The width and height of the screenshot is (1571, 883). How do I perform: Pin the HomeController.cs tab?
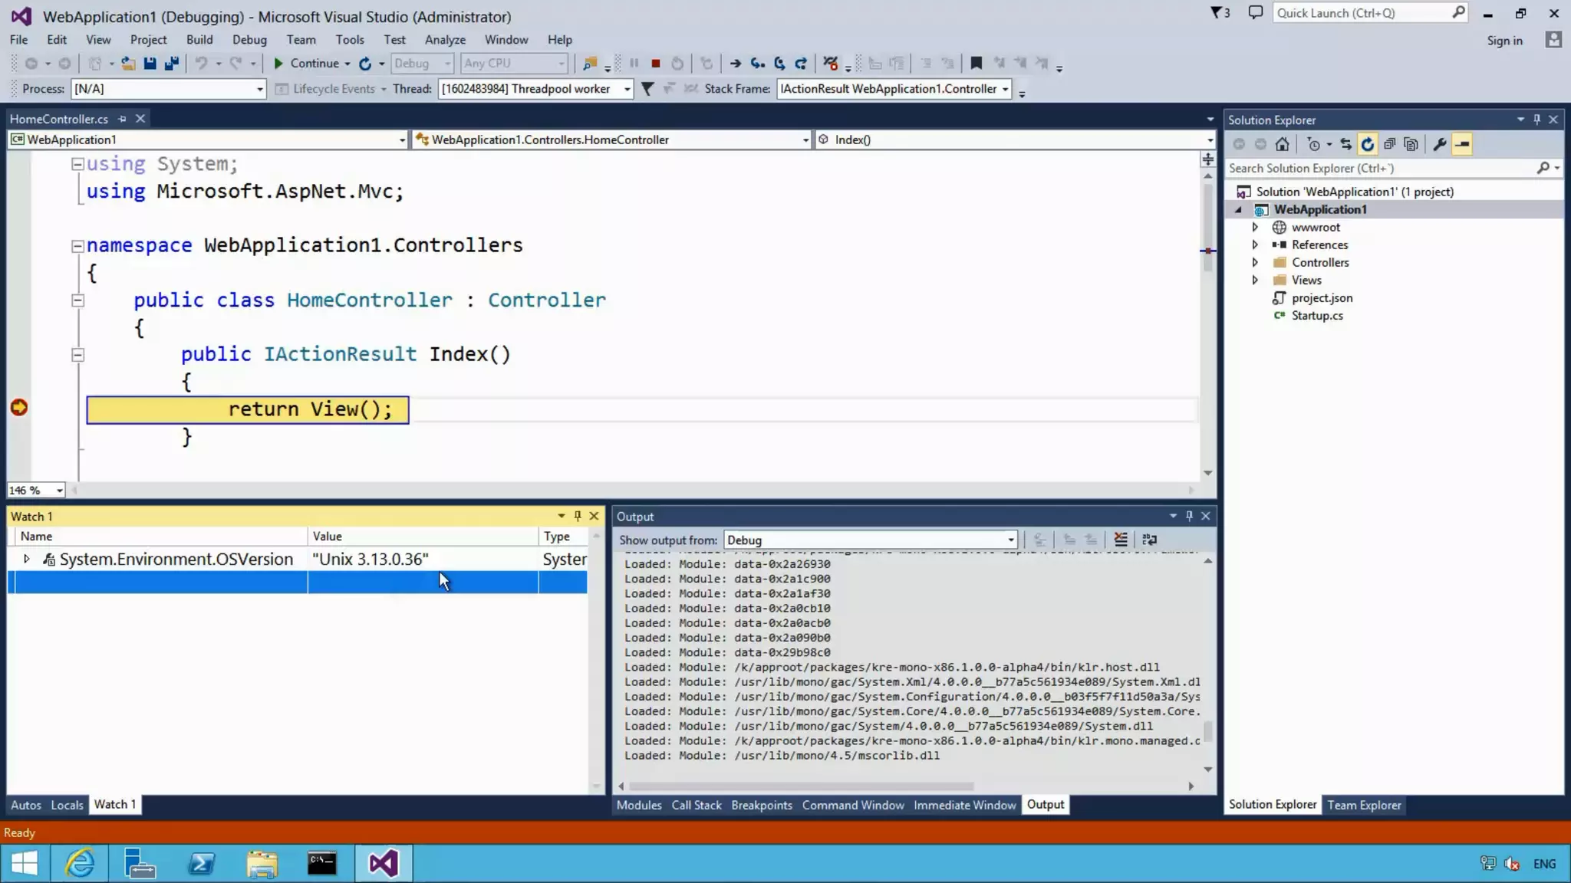[x=122, y=119]
